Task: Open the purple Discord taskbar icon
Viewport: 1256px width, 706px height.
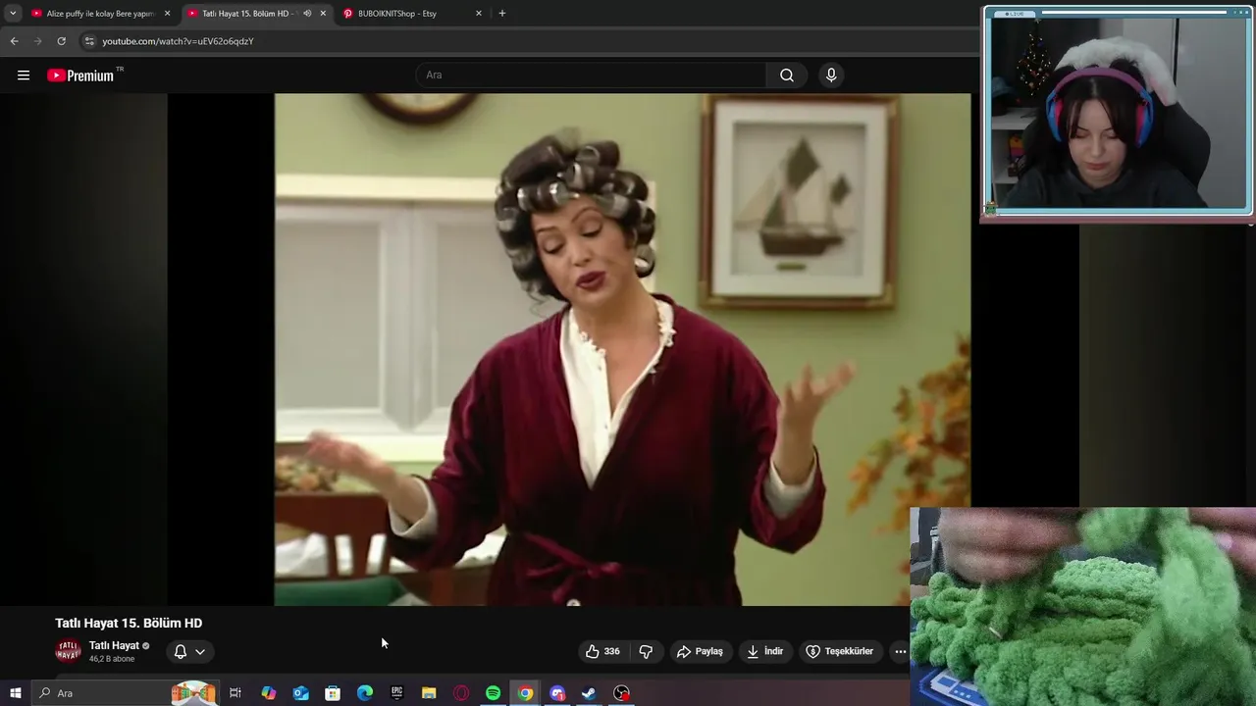Action: click(557, 693)
